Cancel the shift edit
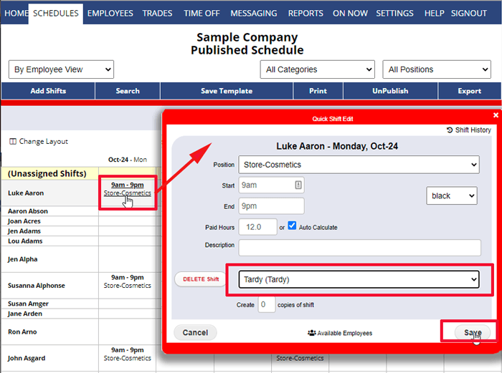Image resolution: width=502 pixels, height=373 pixels. pos(195,332)
